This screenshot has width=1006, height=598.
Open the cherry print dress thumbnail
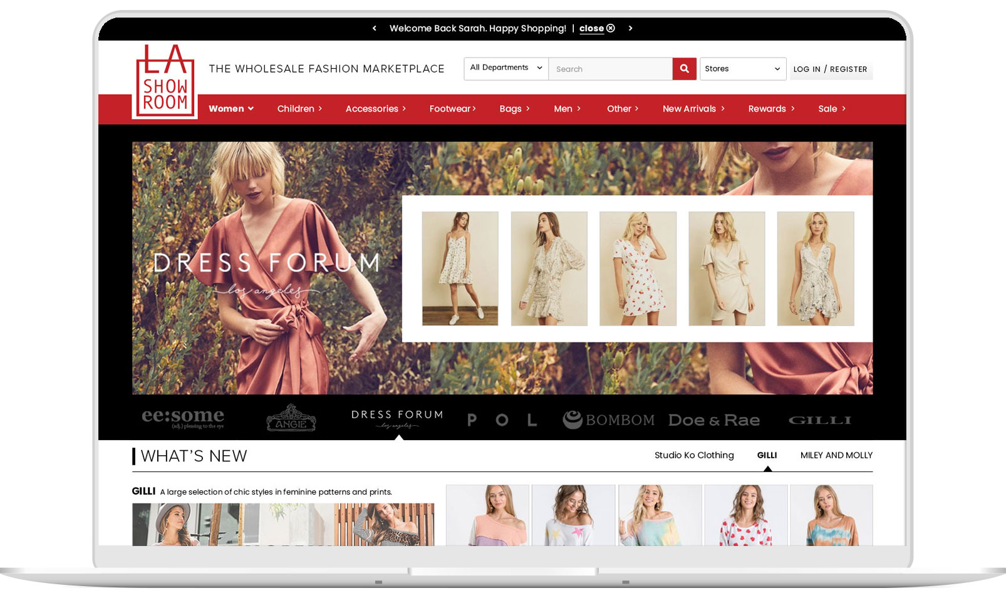click(x=638, y=269)
